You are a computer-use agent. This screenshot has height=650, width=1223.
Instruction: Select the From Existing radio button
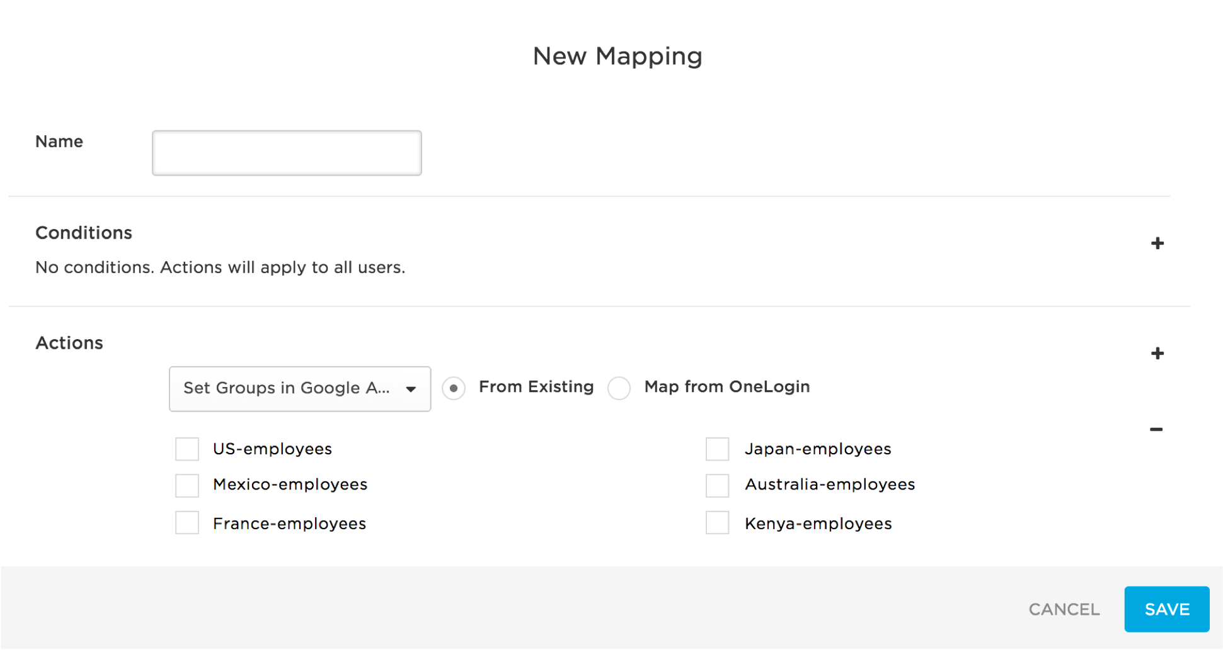(x=453, y=388)
